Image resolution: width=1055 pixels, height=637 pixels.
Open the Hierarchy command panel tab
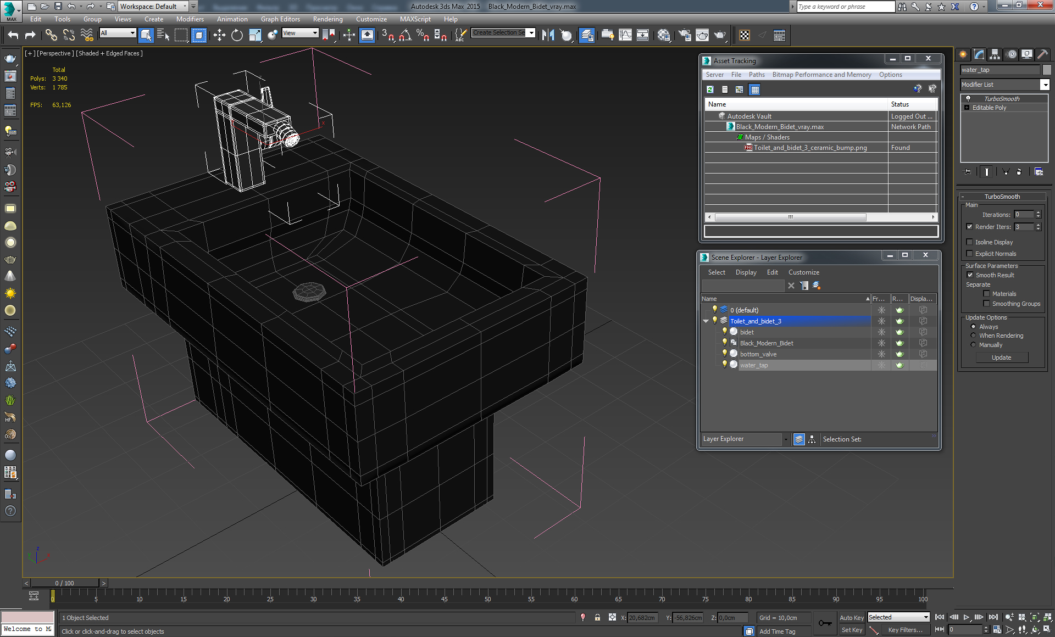click(x=995, y=54)
